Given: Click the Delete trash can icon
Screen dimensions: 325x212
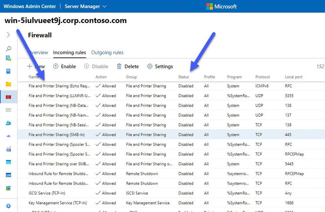Looking at the screenshot, I should (119, 66).
